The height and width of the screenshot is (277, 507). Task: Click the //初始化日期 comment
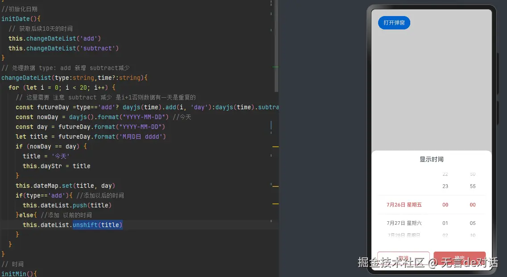[x=20, y=9]
